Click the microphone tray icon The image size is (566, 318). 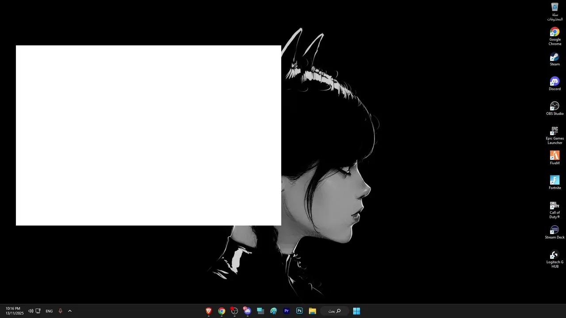60,311
